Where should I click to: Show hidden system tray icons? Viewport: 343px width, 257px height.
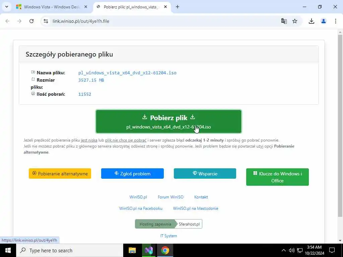click(x=283, y=250)
